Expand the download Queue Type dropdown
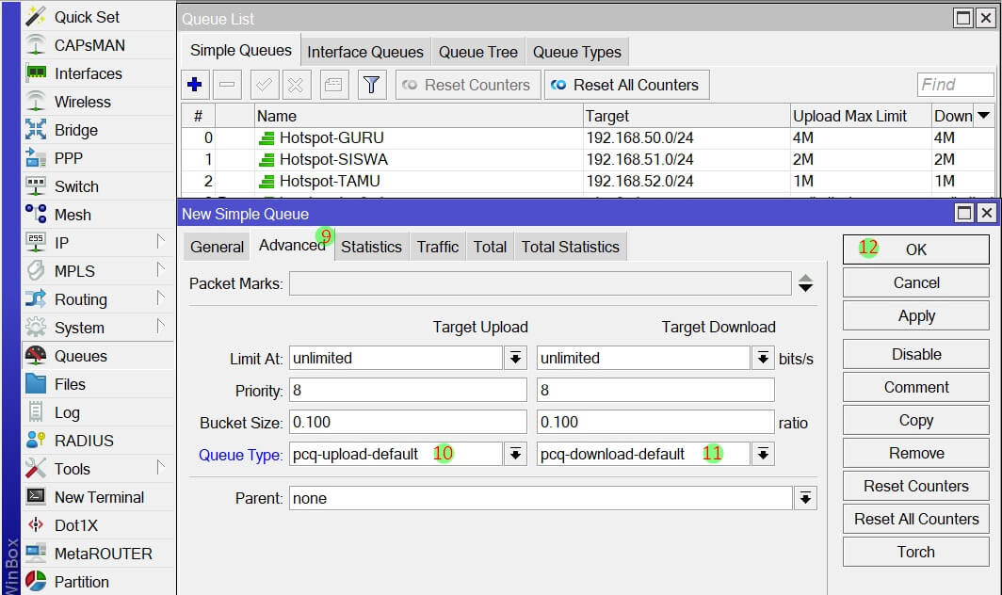 [763, 455]
